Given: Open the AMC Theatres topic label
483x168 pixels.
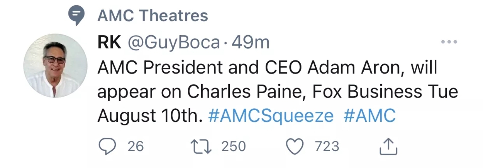Looking at the screenshot, I should tap(153, 16).
